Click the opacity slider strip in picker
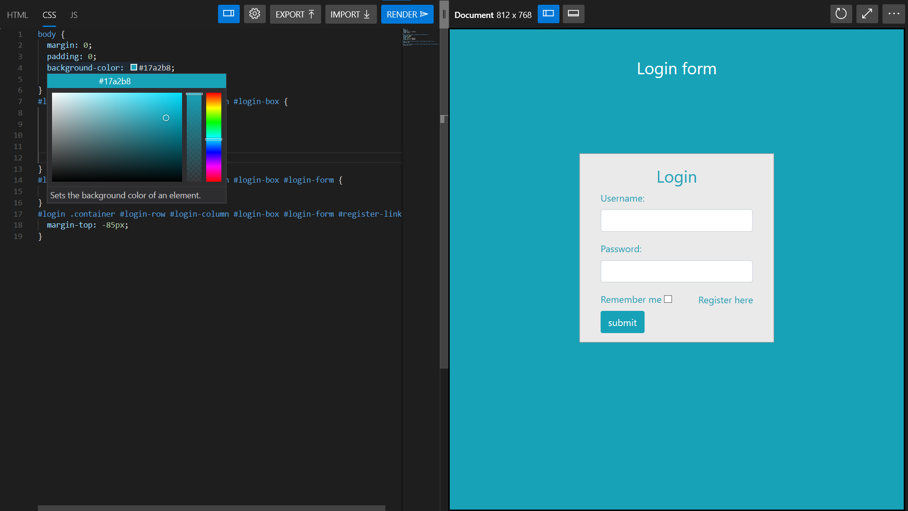The width and height of the screenshot is (908, 511). click(194, 137)
